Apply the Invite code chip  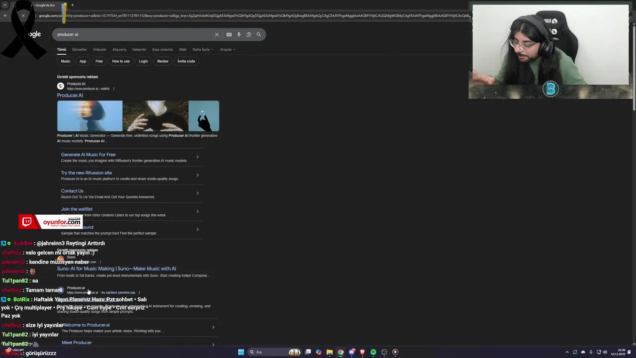pyautogui.click(x=186, y=61)
